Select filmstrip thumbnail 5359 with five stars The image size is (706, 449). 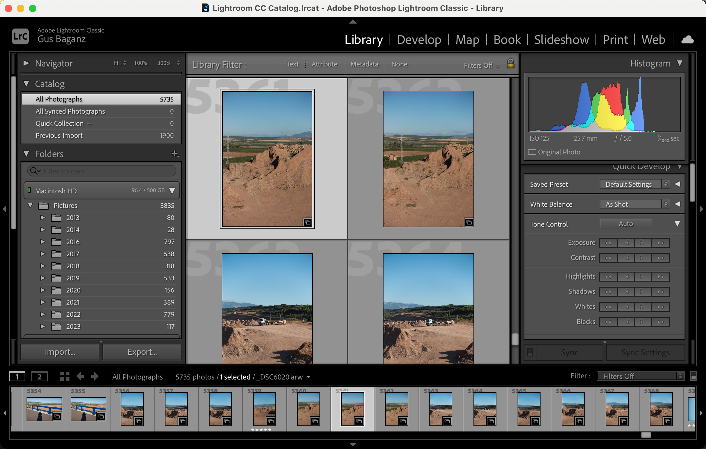pyautogui.click(x=264, y=409)
